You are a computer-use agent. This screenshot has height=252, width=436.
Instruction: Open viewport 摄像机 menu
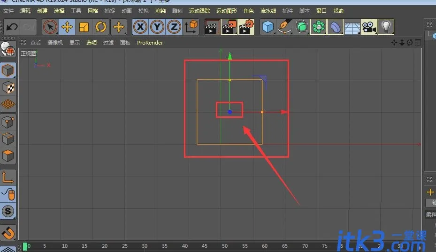(55, 43)
